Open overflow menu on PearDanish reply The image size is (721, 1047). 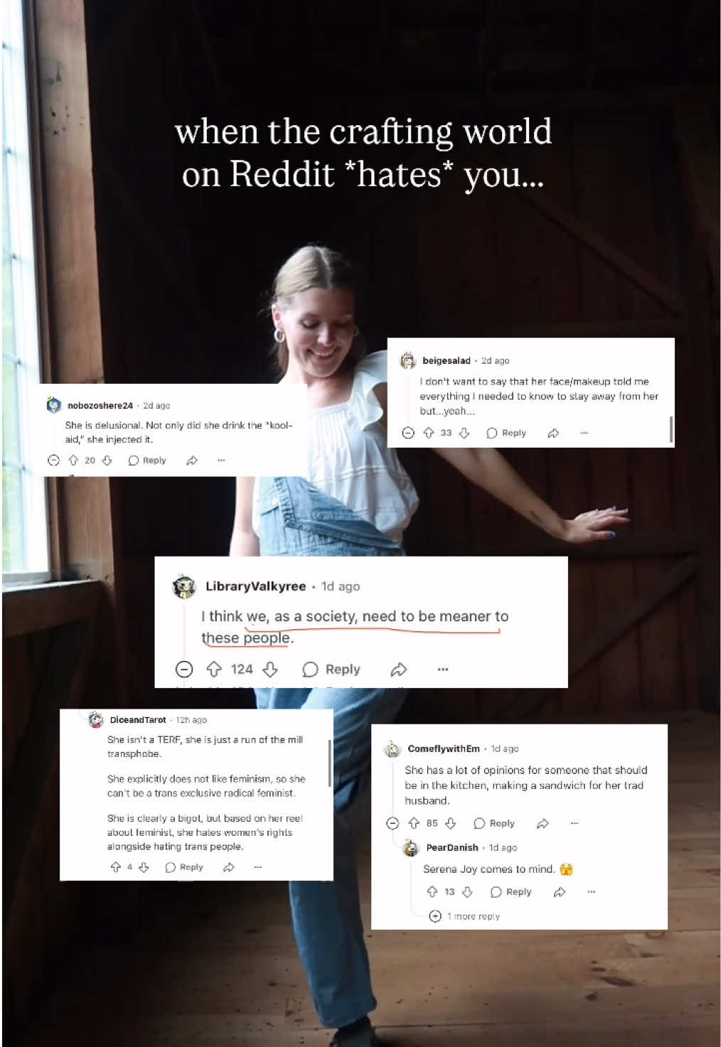point(591,891)
